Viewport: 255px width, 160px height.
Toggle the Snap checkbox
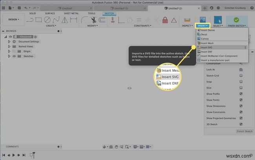[x=241, y=82]
